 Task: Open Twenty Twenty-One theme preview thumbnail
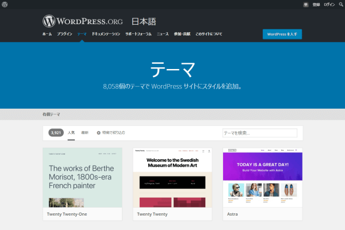pyautogui.click(x=82, y=178)
